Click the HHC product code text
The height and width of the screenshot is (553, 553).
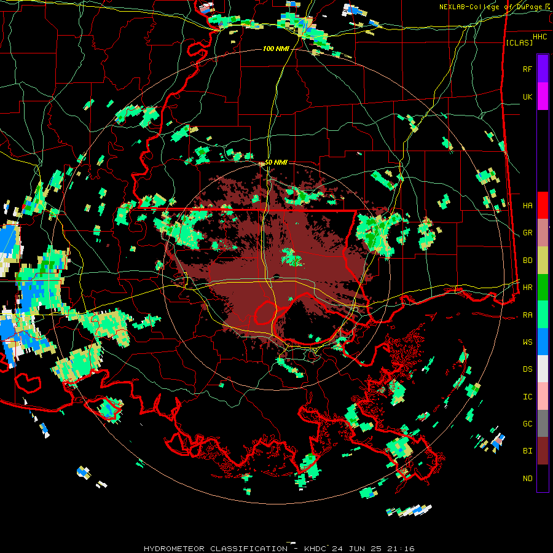[539, 37]
